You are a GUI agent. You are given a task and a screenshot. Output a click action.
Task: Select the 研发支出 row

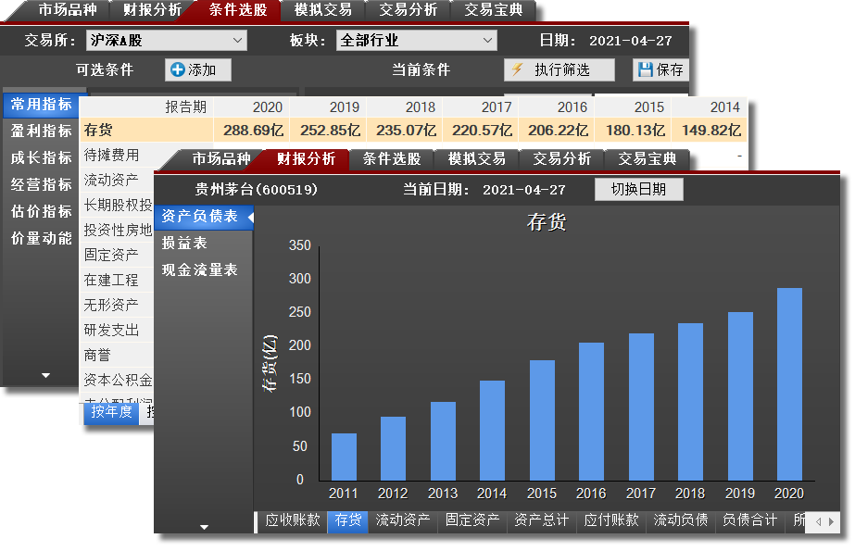(x=118, y=331)
